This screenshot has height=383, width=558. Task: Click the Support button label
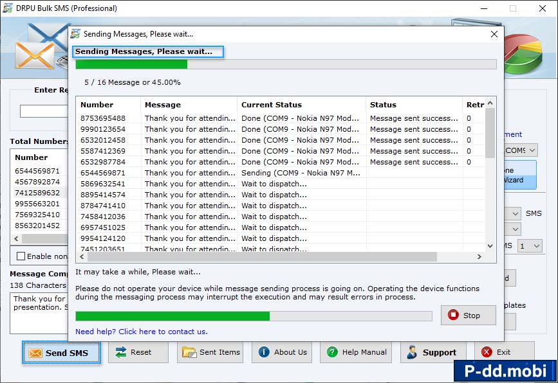click(440, 352)
